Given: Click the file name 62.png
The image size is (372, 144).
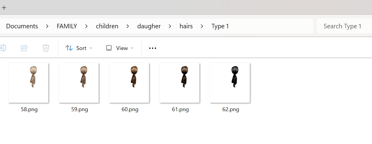Looking at the screenshot, I should (231, 109).
